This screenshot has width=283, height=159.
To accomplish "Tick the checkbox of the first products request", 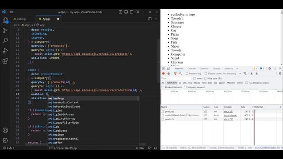I will click(163, 112).
